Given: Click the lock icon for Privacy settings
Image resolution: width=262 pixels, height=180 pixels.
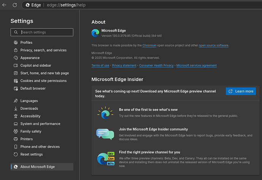Looking at the screenshot, I should point(16,50).
